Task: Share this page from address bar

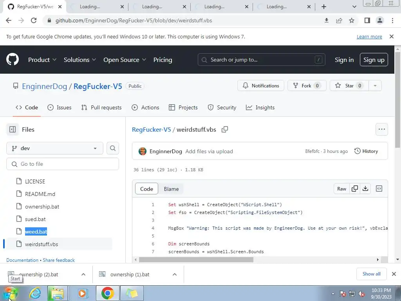Action: pos(339,20)
